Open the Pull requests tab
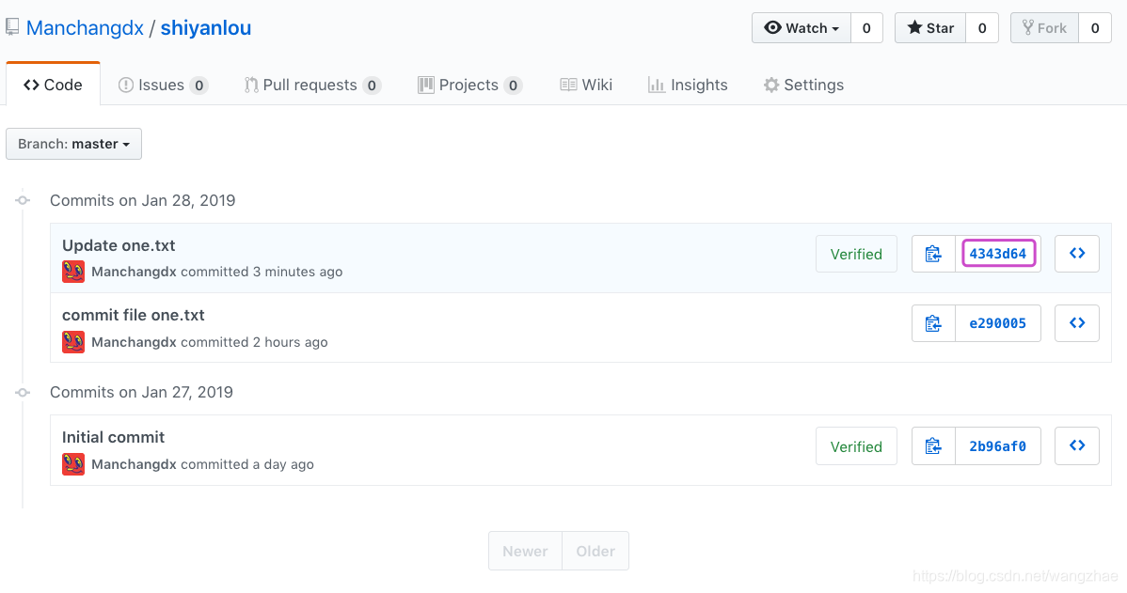Image resolution: width=1127 pixels, height=593 pixels. (x=312, y=85)
